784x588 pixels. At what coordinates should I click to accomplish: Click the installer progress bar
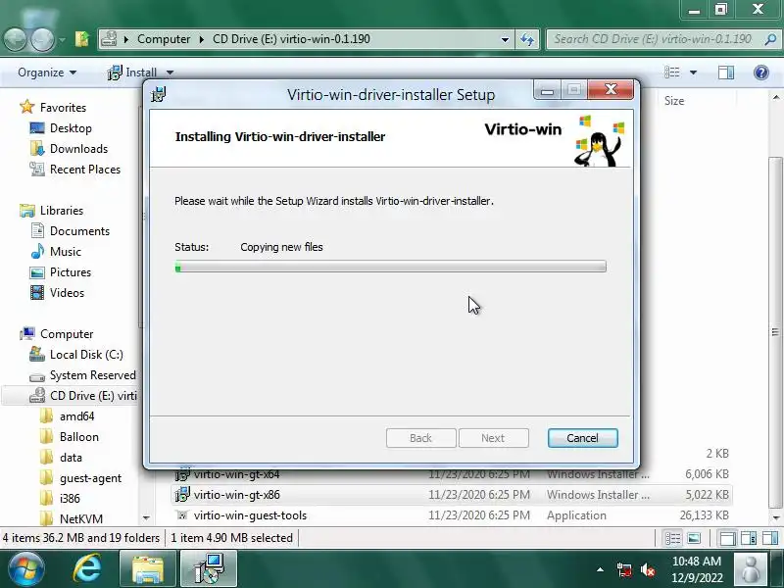390,267
